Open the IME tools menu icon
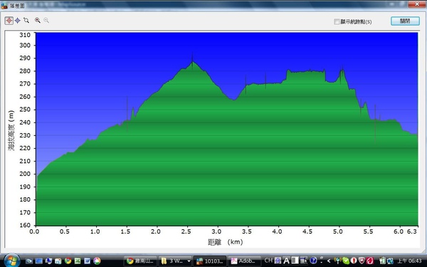The image size is (427, 267). 303,261
